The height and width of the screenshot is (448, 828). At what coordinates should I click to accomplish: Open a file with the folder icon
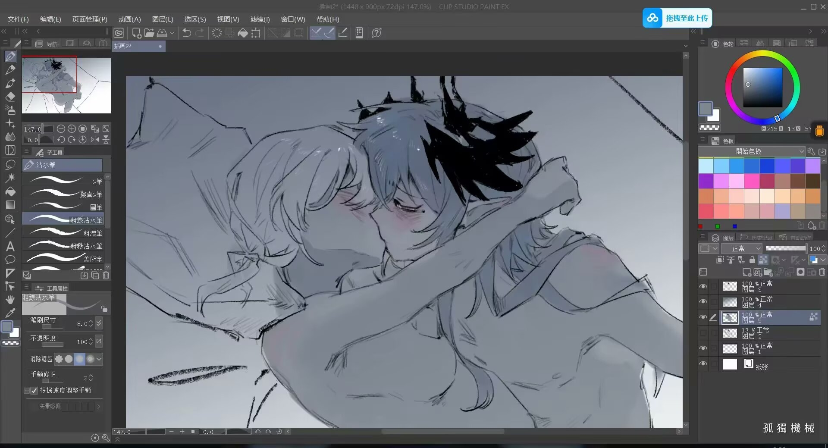[x=149, y=33]
